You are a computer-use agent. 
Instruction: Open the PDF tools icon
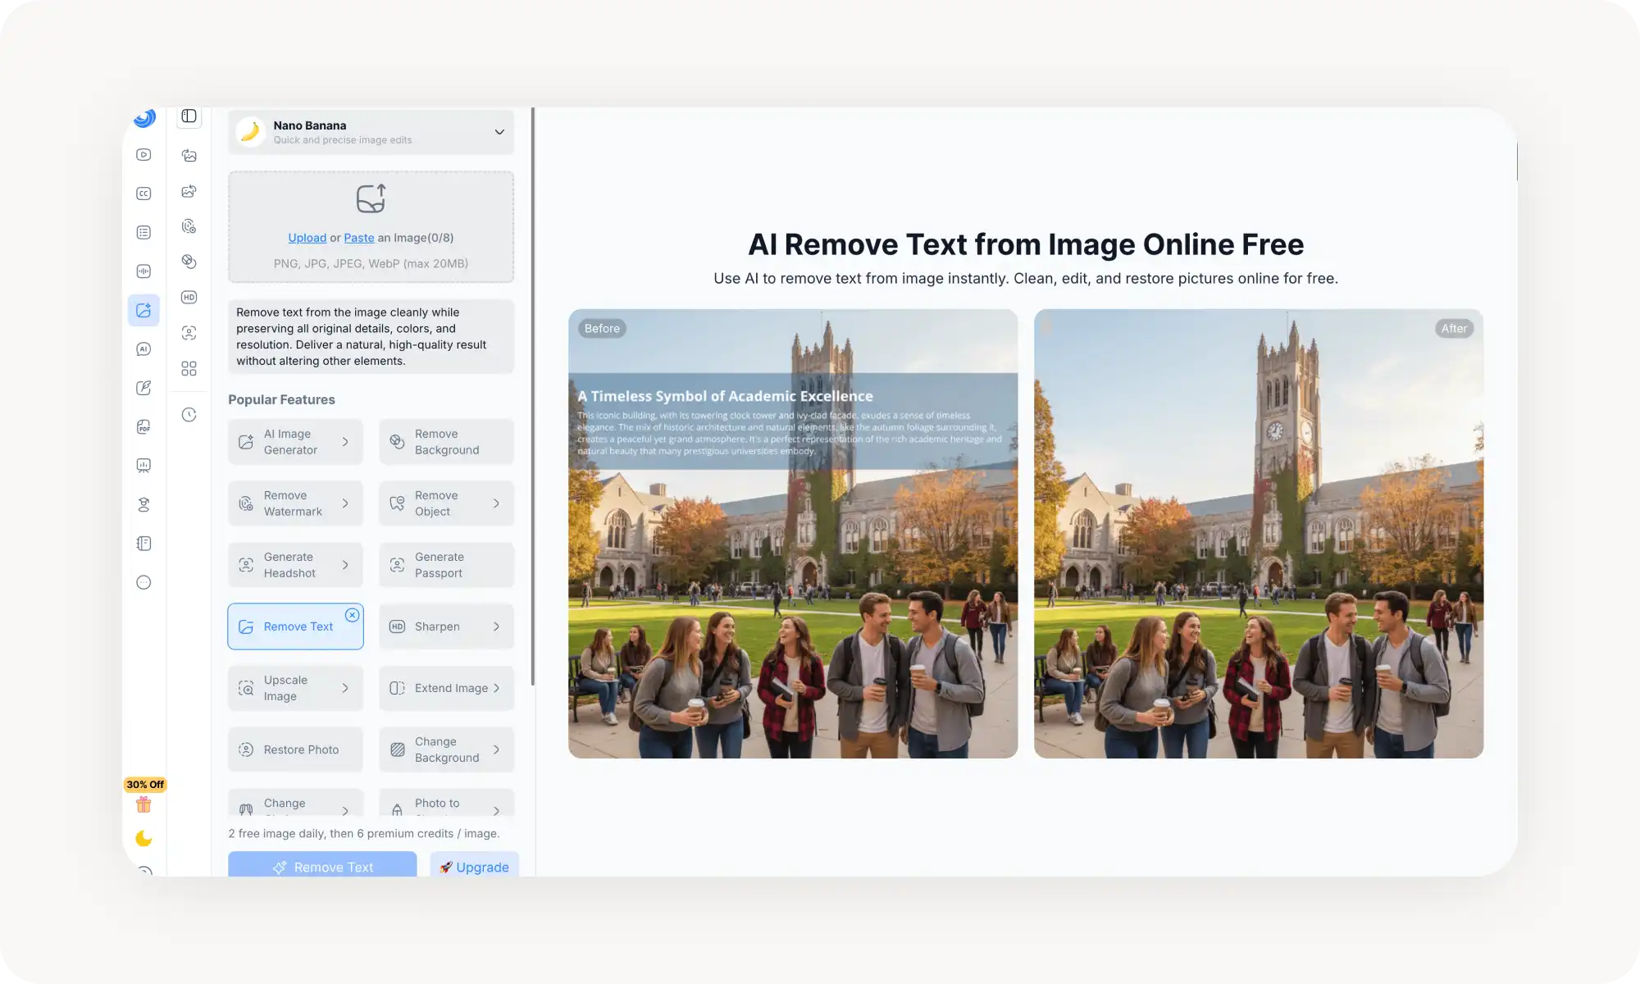[x=143, y=427]
